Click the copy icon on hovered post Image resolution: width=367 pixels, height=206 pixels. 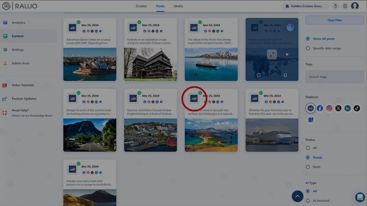[285, 75]
